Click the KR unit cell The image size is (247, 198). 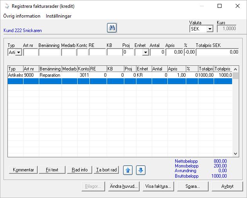144,75
